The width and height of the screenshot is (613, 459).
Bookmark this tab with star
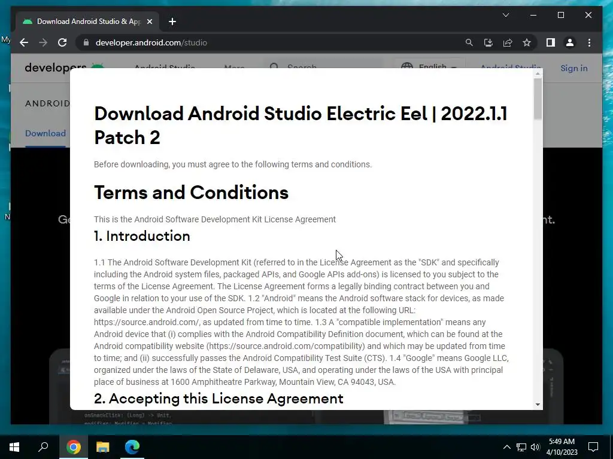527,42
